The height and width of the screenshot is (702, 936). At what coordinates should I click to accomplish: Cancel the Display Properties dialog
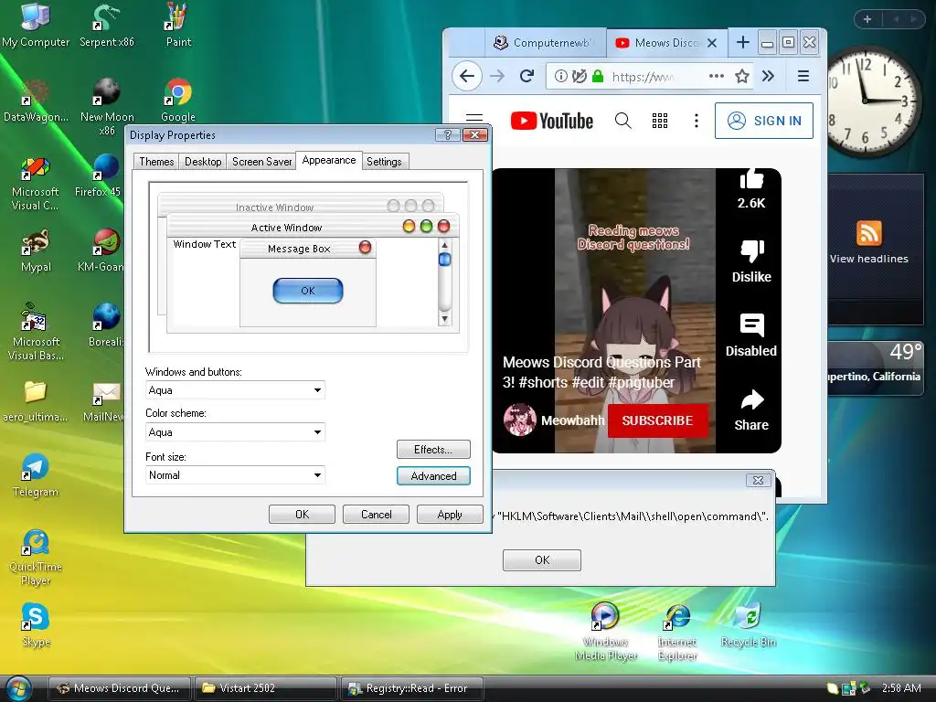coord(376,514)
